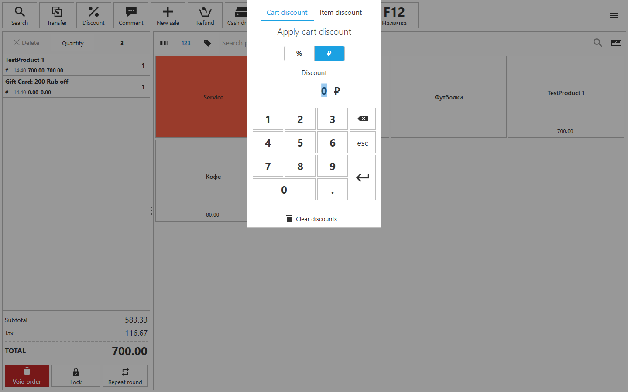The height and width of the screenshot is (392, 628).
Task: Open the on-screen keyboard icon
Action: click(616, 43)
